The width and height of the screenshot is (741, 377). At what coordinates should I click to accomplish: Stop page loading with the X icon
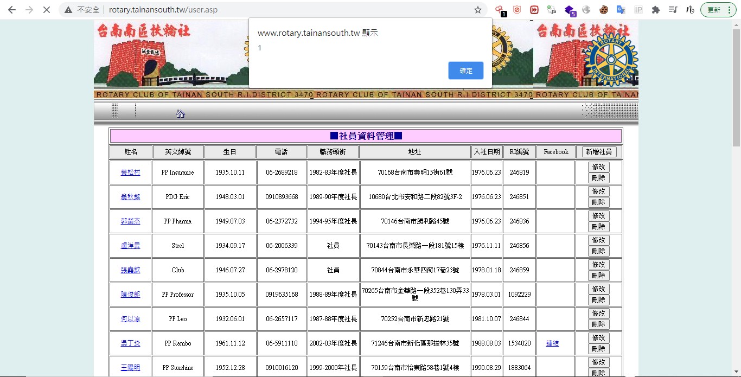click(47, 10)
